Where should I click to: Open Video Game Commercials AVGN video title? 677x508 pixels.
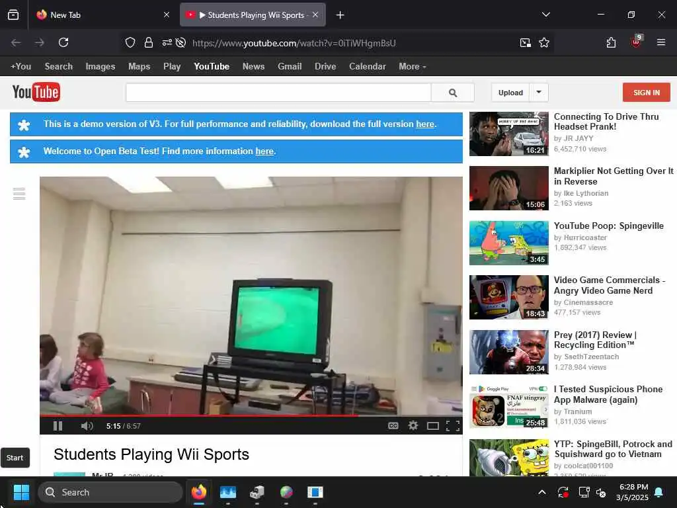609,285
